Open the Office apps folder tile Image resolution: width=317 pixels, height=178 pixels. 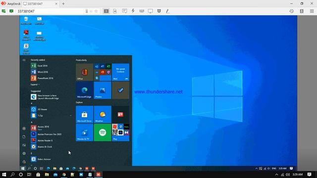pyautogui.click(x=103, y=72)
